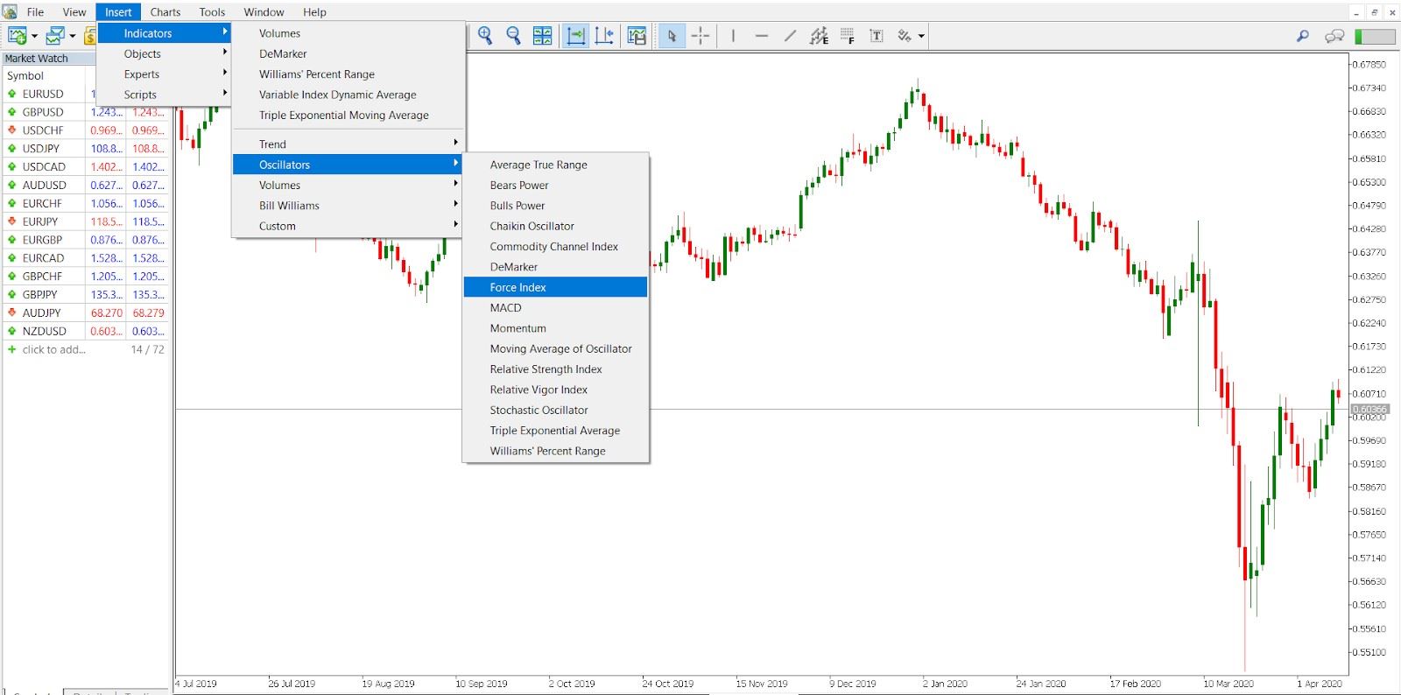Expand the Bill Williams submenu
This screenshot has width=1401, height=695.
[x=289, y=206]
